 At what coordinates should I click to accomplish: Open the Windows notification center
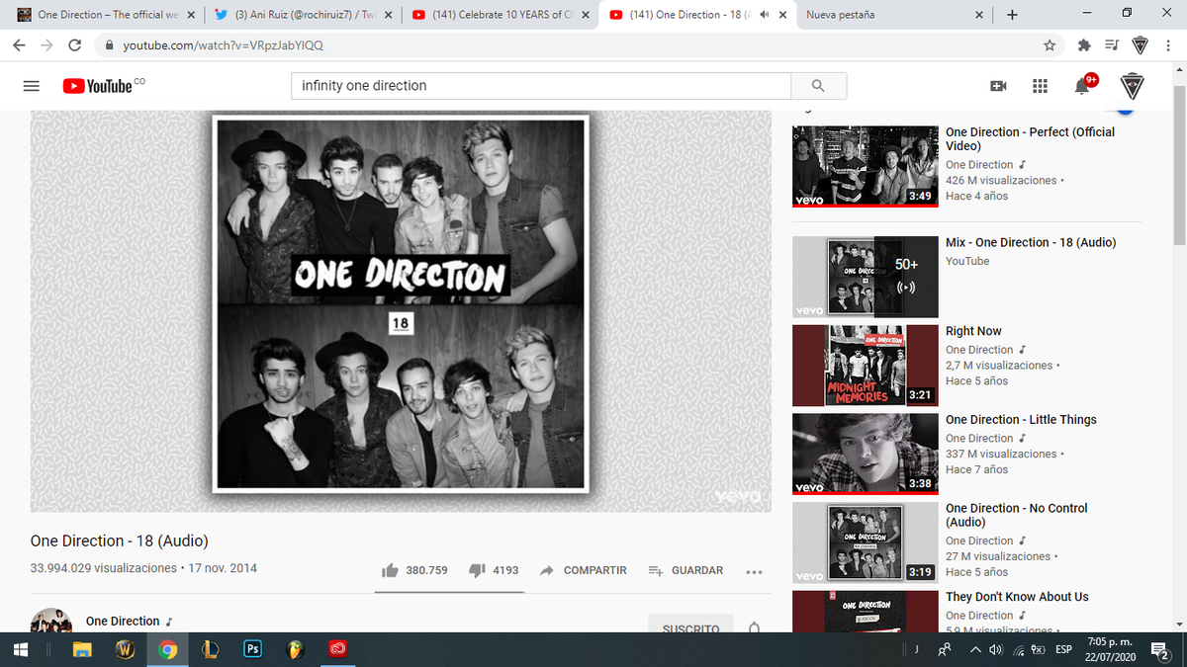pos(1161,650)
